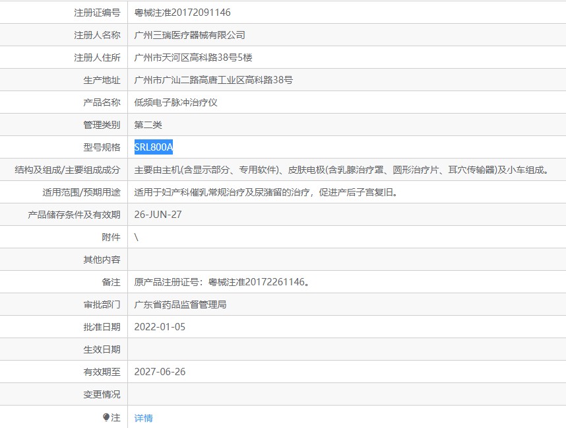Click the 注册人住所 label
Viewport: 566px width, 428px height.
(x=97, y=57)
